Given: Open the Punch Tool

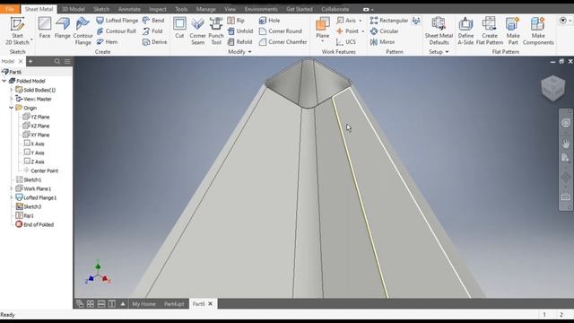Looking at the screenshot, I should coord(216,31).
